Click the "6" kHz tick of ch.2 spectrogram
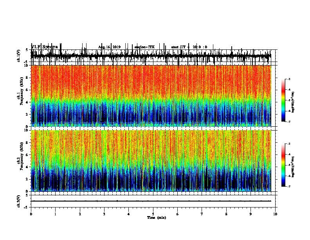310x240 pixels. (x=27, y=155)
